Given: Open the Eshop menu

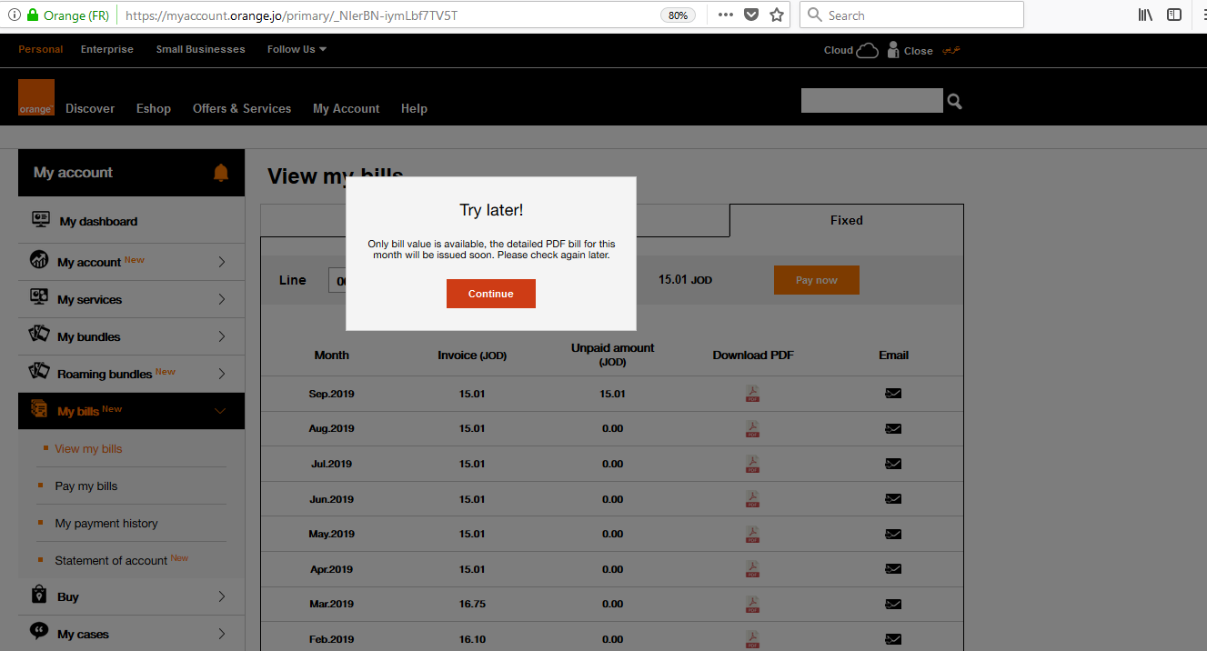Looking at the screenshot, I should click(154, 108).
